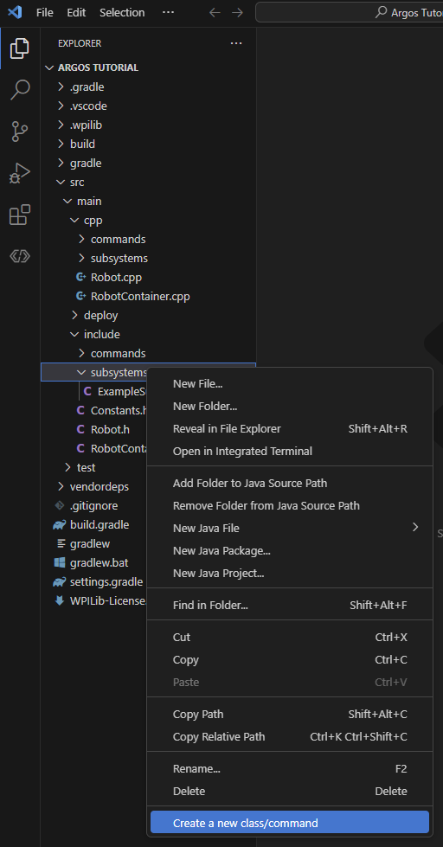
Task: Select Find in Folder...
Action: pos(290,606)
